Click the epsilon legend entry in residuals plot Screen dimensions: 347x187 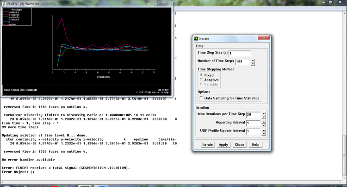coord(12,25)
